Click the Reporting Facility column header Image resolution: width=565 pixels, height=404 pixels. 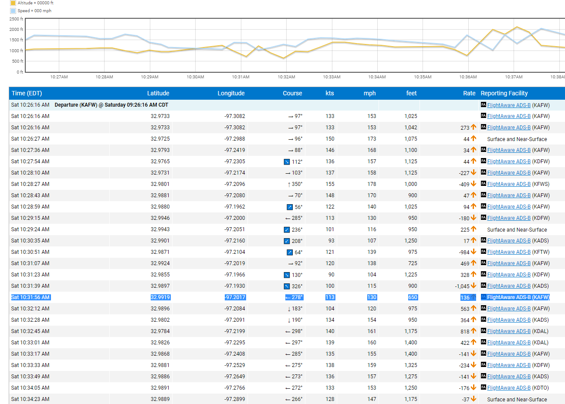tap(504, 93)
